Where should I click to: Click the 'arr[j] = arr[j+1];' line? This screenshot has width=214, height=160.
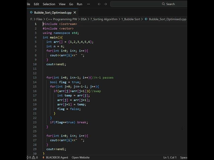[x=74, y=100]
